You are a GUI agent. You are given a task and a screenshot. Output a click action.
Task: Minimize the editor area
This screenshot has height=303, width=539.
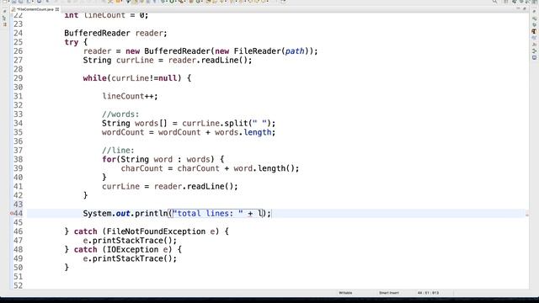tap(519, 8)
